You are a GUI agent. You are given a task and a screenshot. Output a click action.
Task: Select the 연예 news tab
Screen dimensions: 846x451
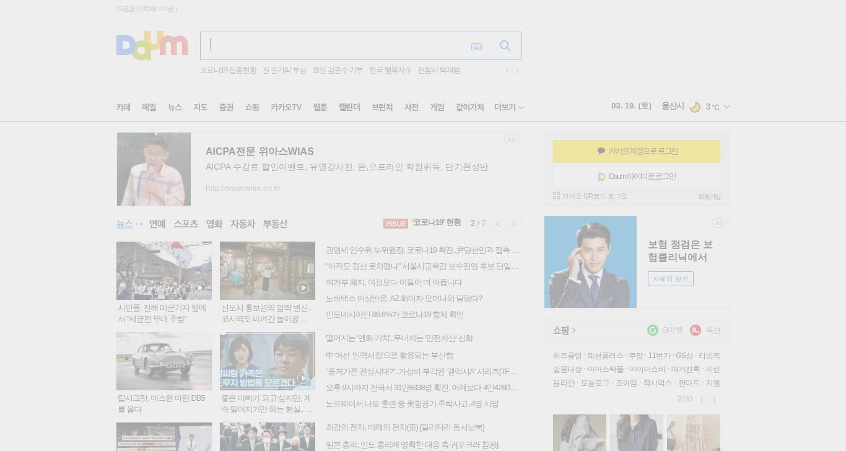pos(157,224)
